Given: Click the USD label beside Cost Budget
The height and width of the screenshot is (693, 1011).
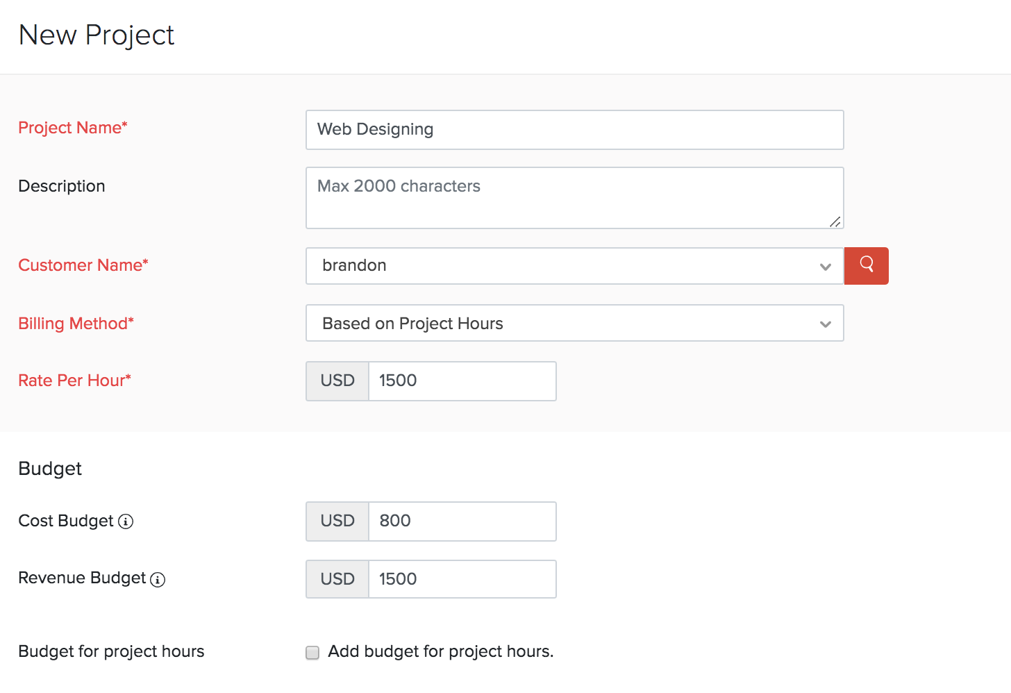Looking at the screenshot, I should click(337, 521).
